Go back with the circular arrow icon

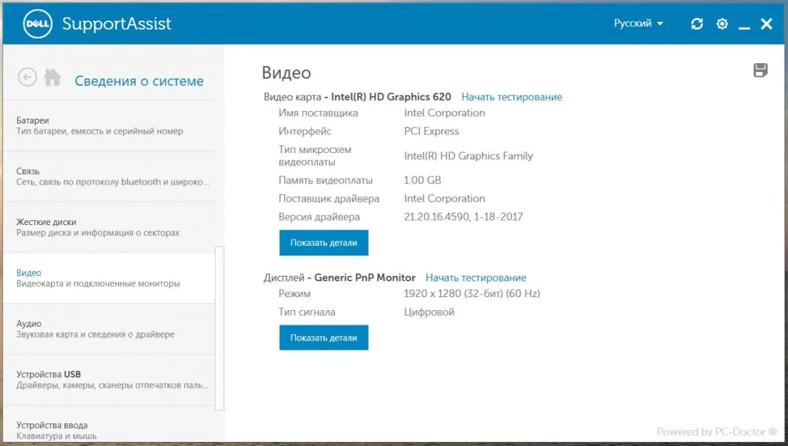pyautogui.click(x=27, y=78)
